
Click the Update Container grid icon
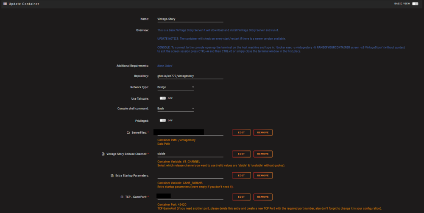click(5, 4)
